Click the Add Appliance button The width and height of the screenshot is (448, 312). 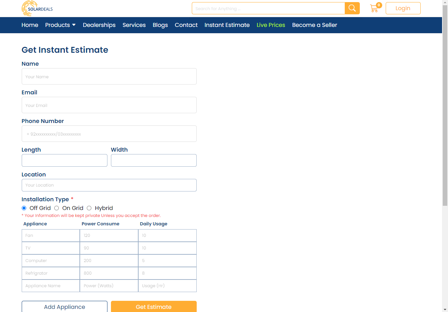[64, 306]
